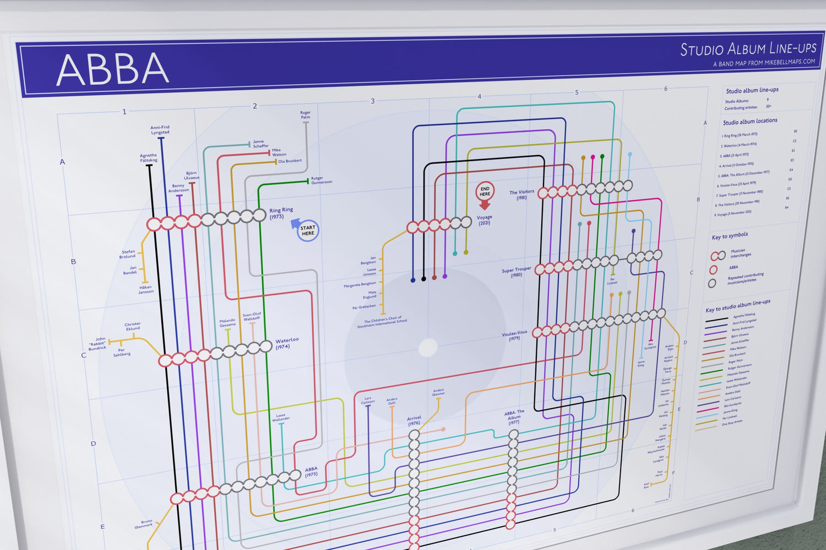Viewport: 826px width, 550px height.
Task: Click the Waterloo (1974) station label
Action: point(286,344)
